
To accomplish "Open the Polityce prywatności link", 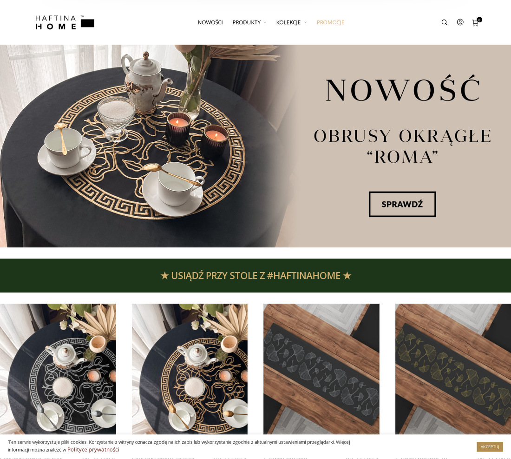I will (93, 450).
